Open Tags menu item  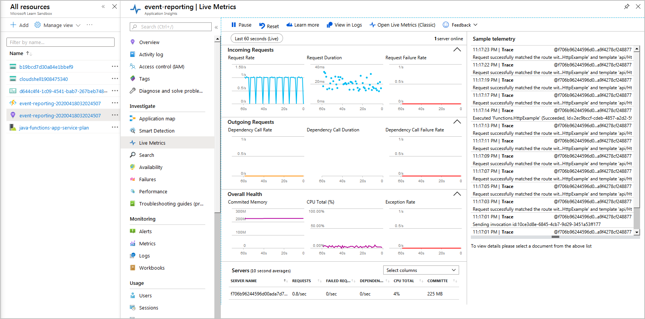(145, 79)
